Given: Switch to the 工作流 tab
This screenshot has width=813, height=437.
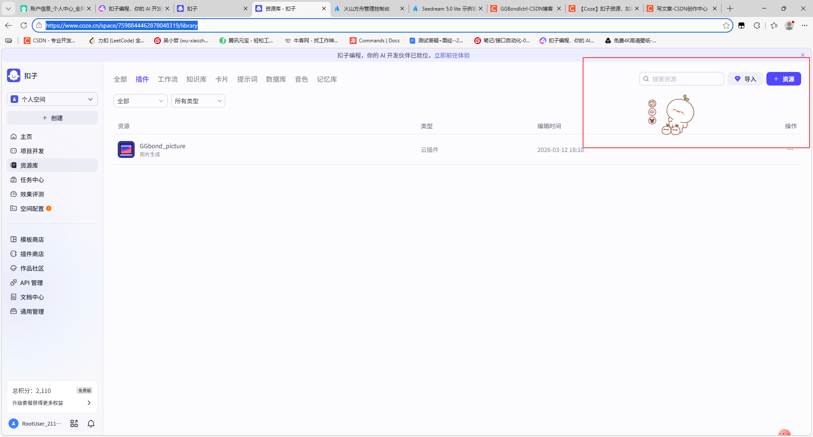Looking at the screenshot, I should [x=168, y=79].
